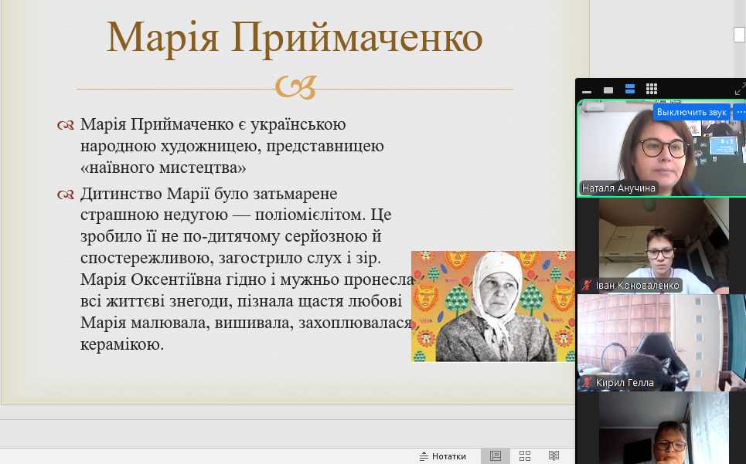The height and width of the screenshot is (464, 746).
Task: Click the muted microphone icon for Іван Коноваленко
Action: point(587,286)
